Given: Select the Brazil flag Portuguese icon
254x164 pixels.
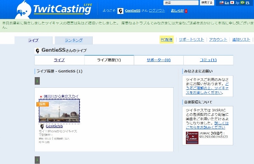Looking at the screenshot, I should pyautogui.click(x=243, y=3).
